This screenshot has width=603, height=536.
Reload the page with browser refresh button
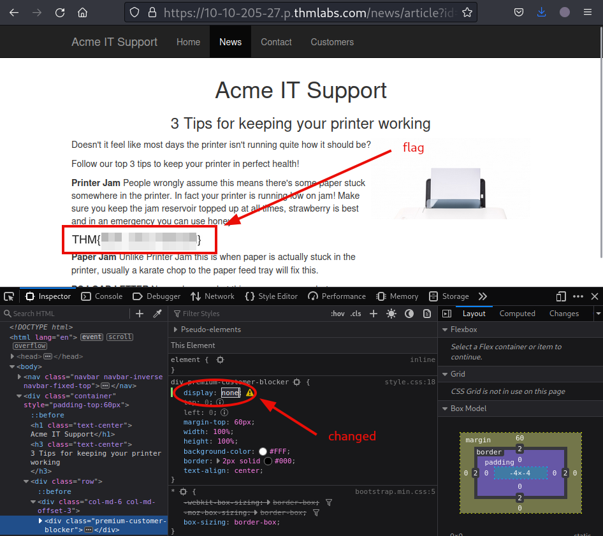(x=60, y=12)
